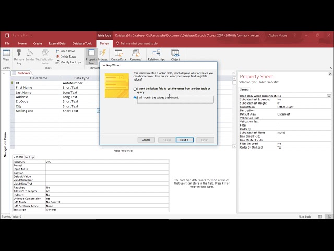This screenshot has height=251, width=334.
Task: Click the AutoNumber data type cell
Action: coord(81,83)
